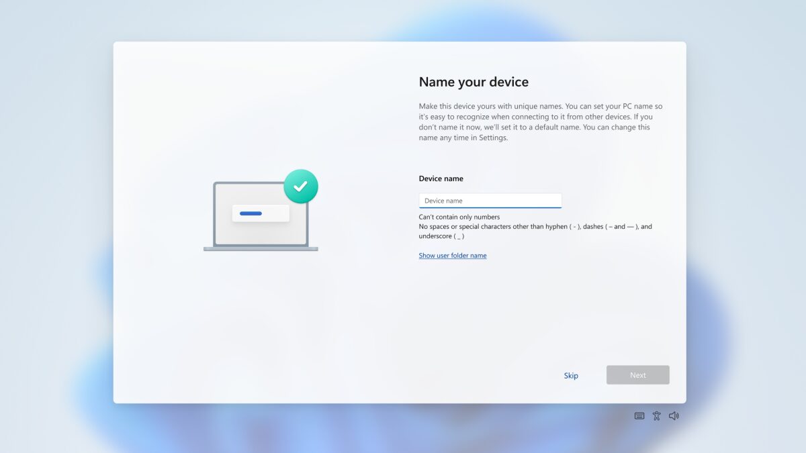Image resolution: width=806 pixels, height=453 pixels.
Task: Click the laptop checkmark illustration
Action: pyautogui.click(x=261, y=210)
